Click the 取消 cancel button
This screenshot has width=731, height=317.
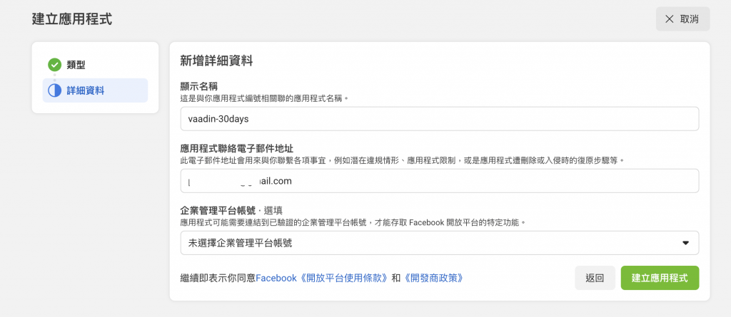(682, 19)
